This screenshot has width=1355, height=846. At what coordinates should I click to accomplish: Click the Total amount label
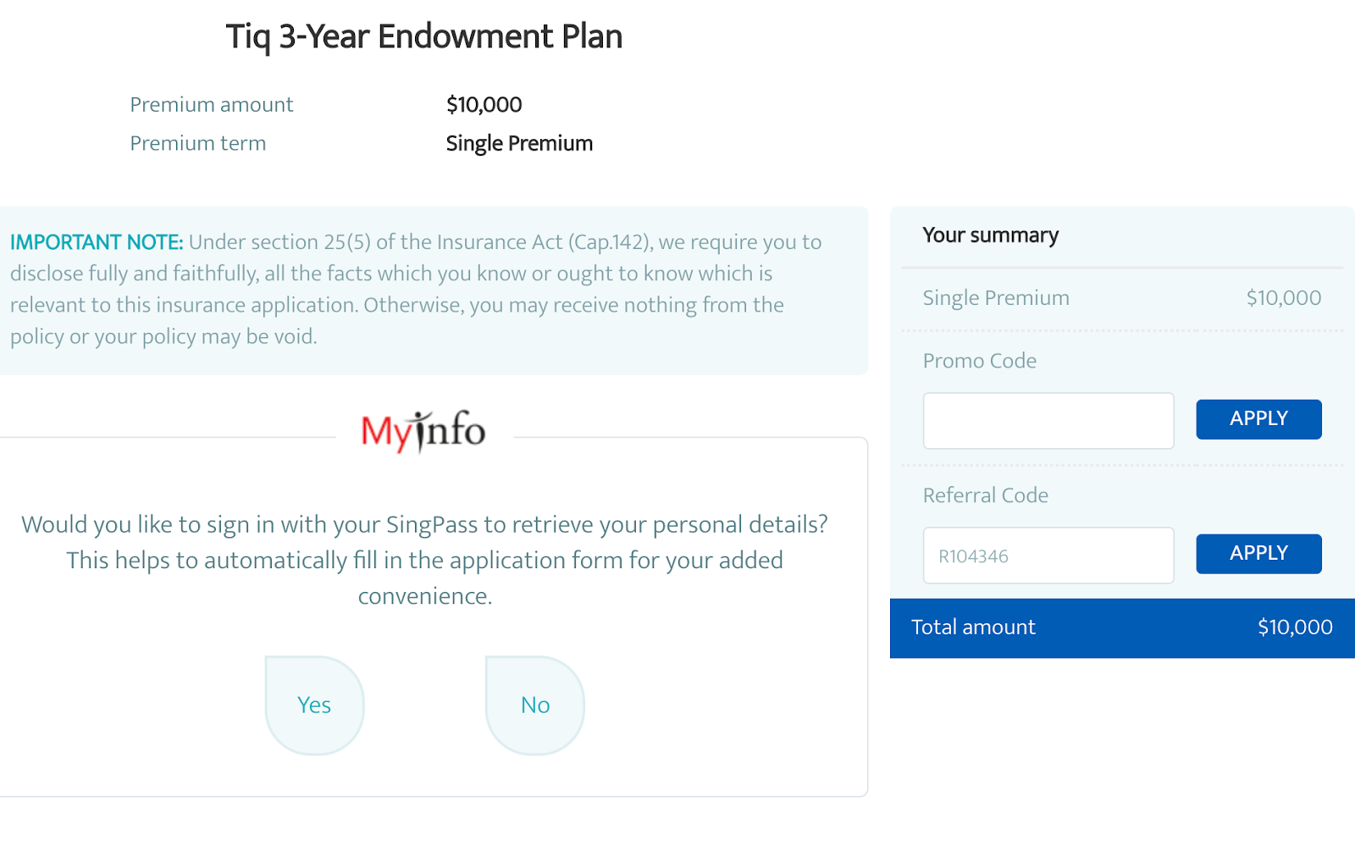[973, 628]
